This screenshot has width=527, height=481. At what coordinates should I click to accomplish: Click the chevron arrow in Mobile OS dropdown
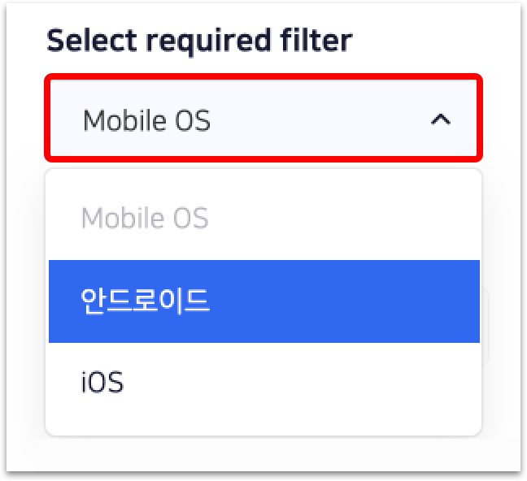pyautogui.click(x=440, y=120)
